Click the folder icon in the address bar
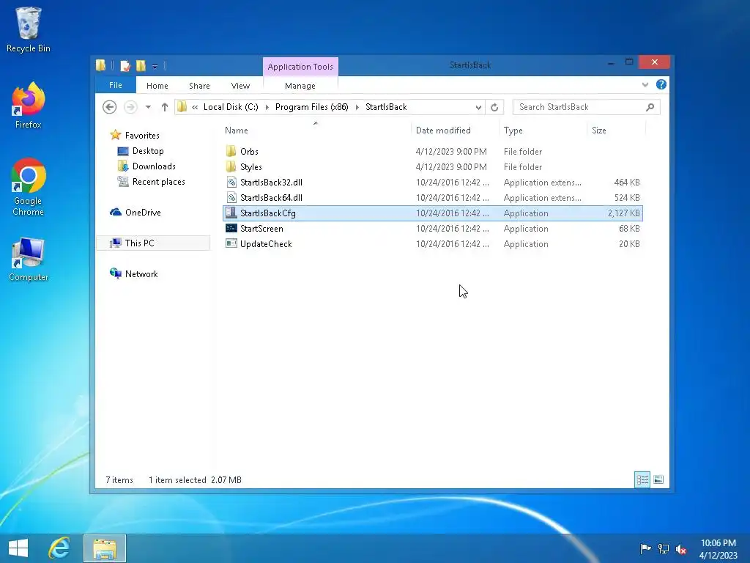This screenshot has height=563, width=750. pyautogui.click(x=182, y=107)
